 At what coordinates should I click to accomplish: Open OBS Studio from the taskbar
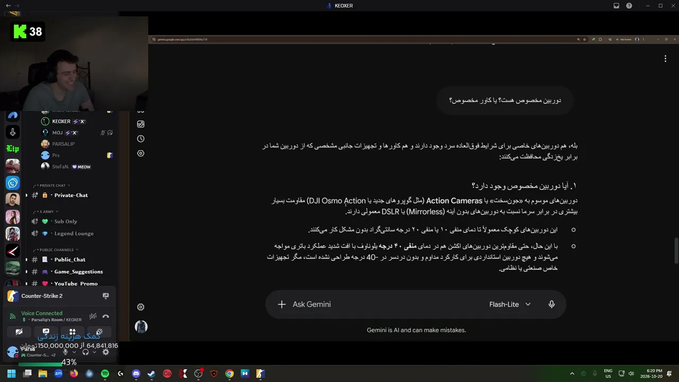198,374
